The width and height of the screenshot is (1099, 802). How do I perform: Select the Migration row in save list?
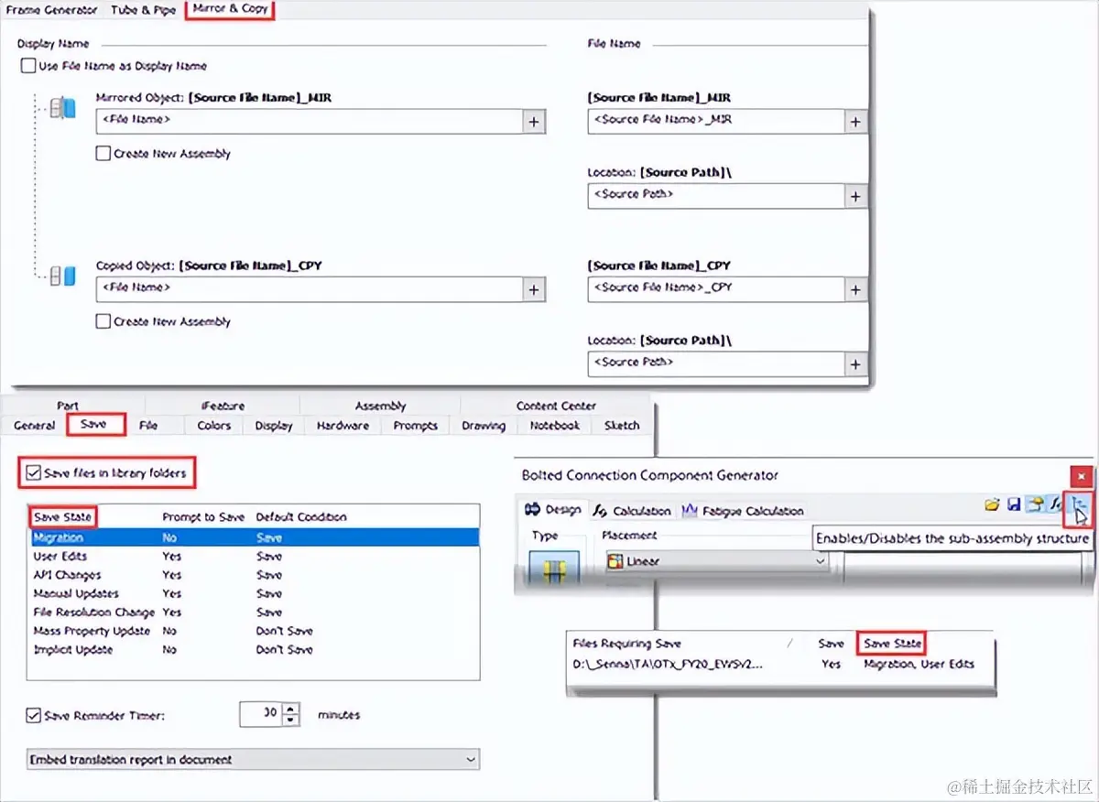pyautogui.click(x=254, y=537)
